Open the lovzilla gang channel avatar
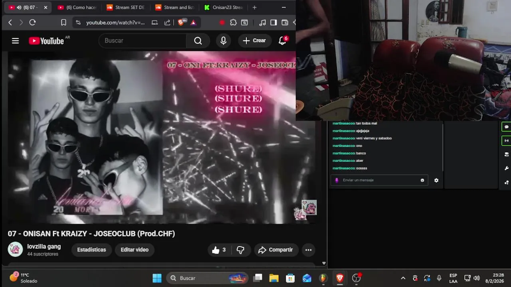Screen dimensions: 511x287 tap(15, 250)
